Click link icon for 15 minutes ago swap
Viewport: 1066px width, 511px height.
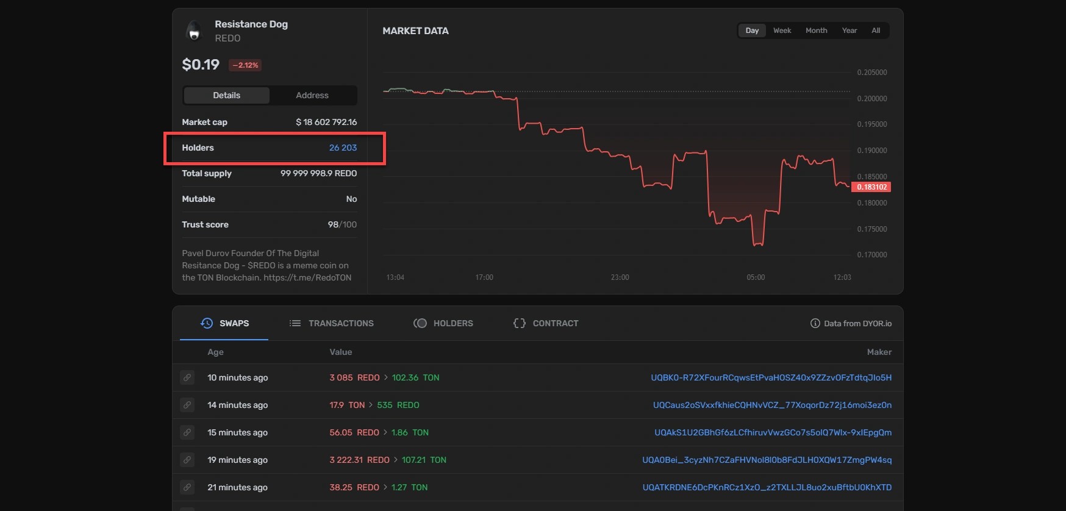pos(187,432)
